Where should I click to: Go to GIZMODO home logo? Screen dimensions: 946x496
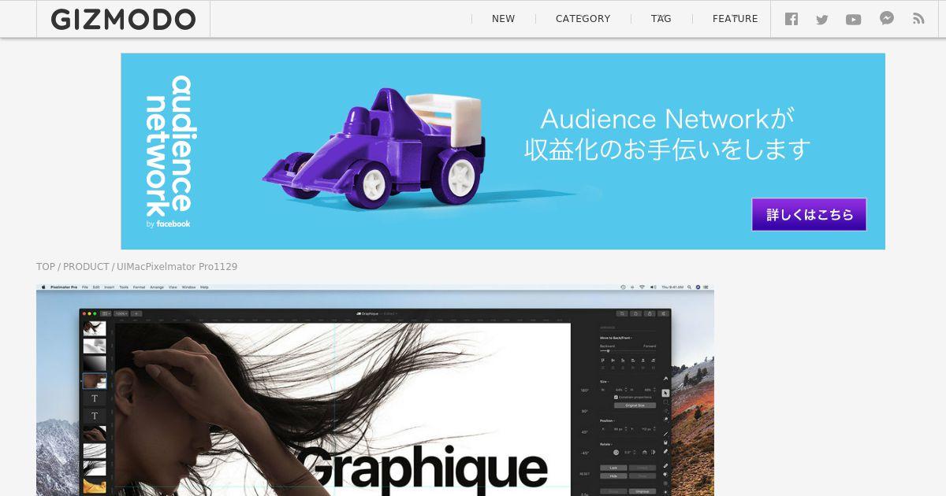(123, 19)
